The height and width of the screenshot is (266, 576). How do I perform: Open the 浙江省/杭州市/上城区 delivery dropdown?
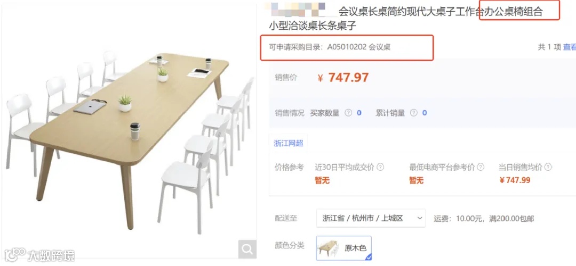pos(371,218)
